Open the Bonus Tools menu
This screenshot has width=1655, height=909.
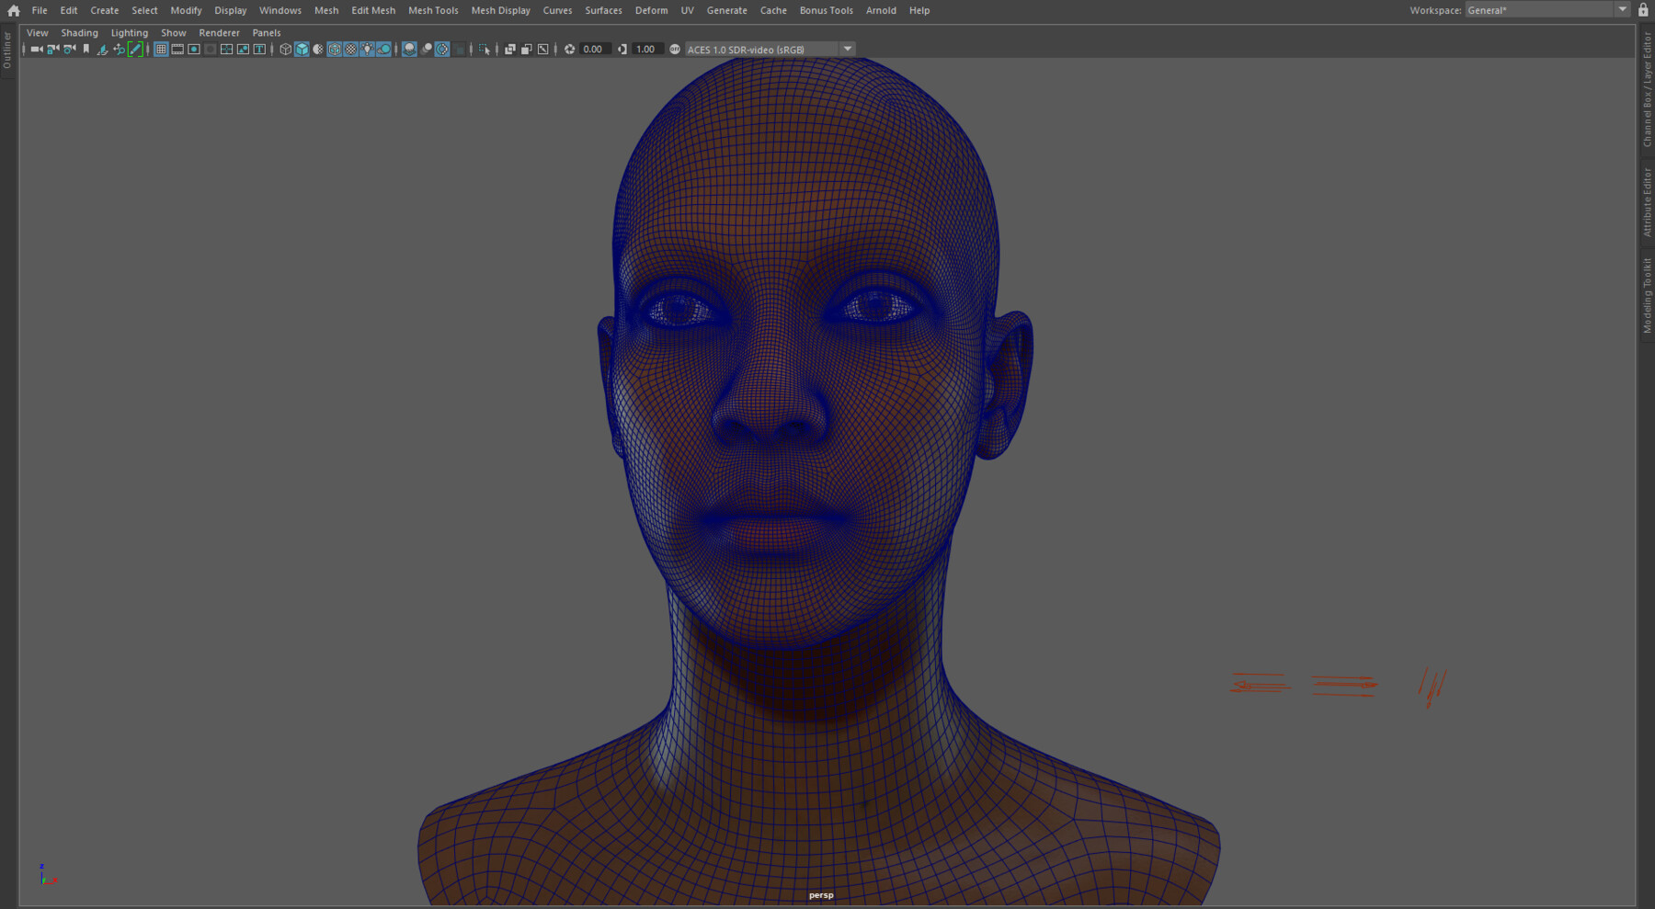[x=826, y=10]
